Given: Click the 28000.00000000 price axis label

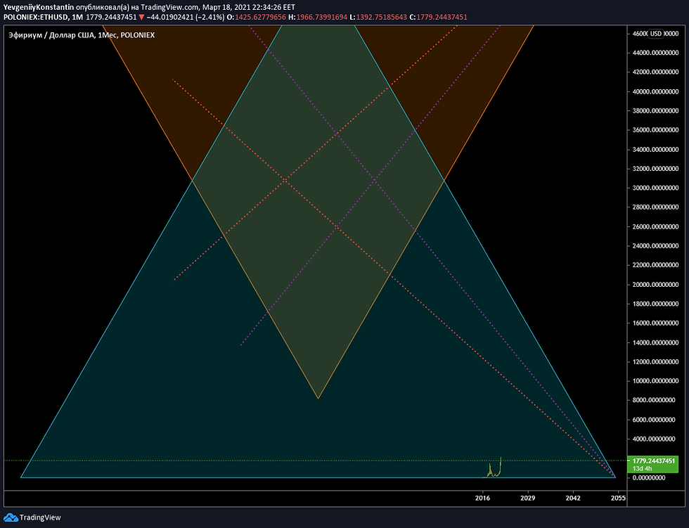Looking at the screenshot, I should 655,207.
